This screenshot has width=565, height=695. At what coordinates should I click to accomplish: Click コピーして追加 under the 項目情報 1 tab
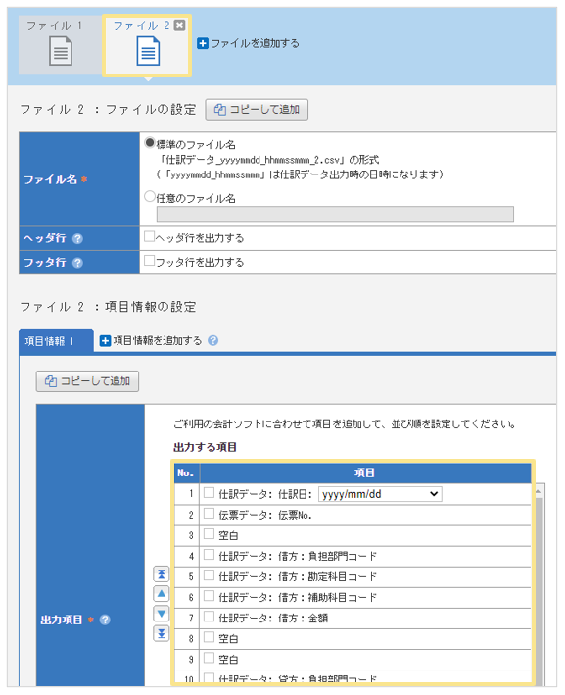[x=87, y=381]
